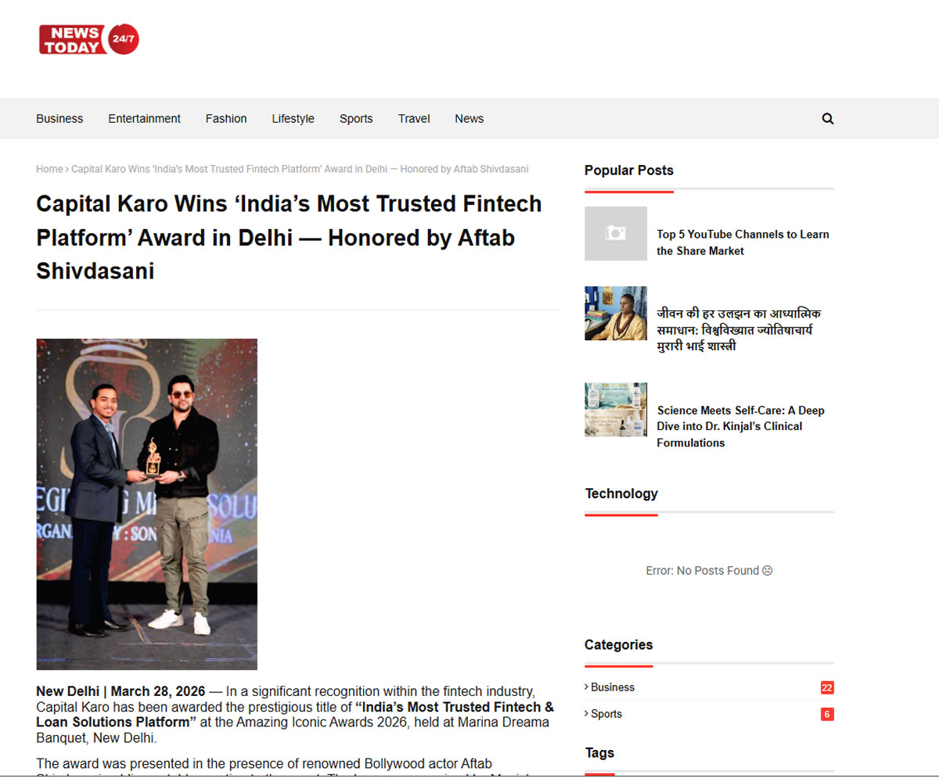This screenshot has height=782, width=939.
Task: Visit the Travel section
Action: pos(414,119)
